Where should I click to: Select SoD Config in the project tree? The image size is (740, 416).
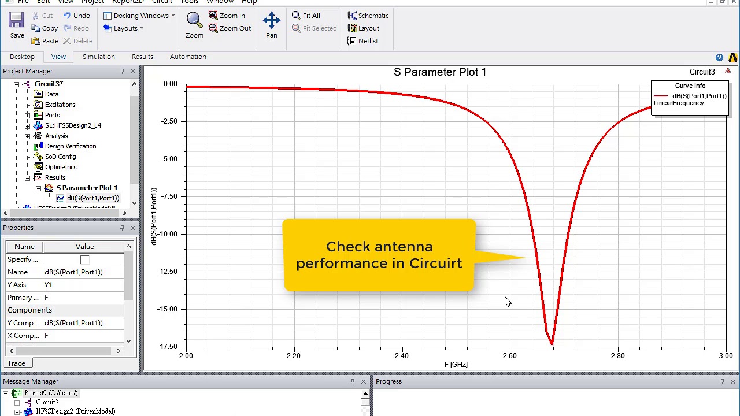60,157
